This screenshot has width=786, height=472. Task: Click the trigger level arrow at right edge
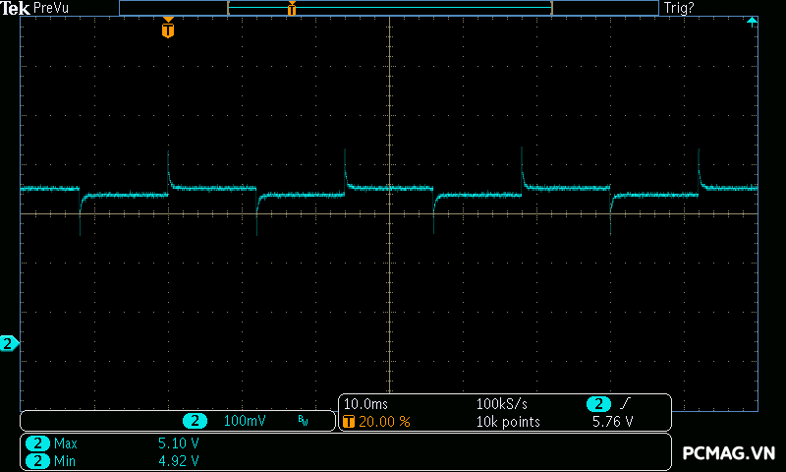coord(752,22)
